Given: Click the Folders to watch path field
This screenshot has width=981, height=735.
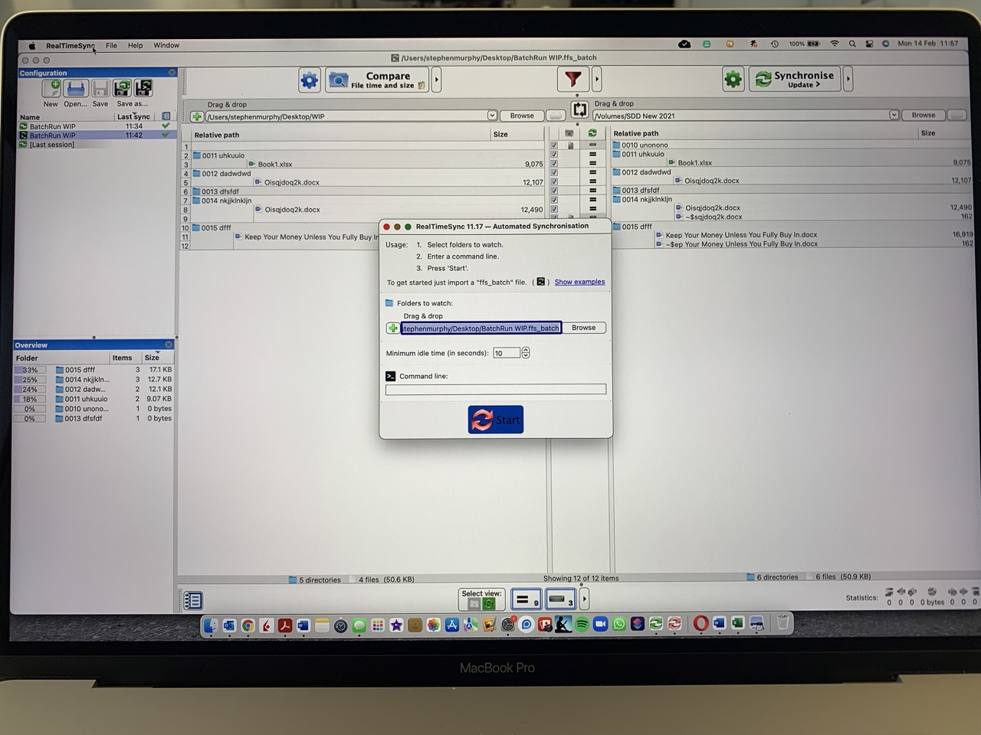Looking at the screenshot, I should (481, 328).
